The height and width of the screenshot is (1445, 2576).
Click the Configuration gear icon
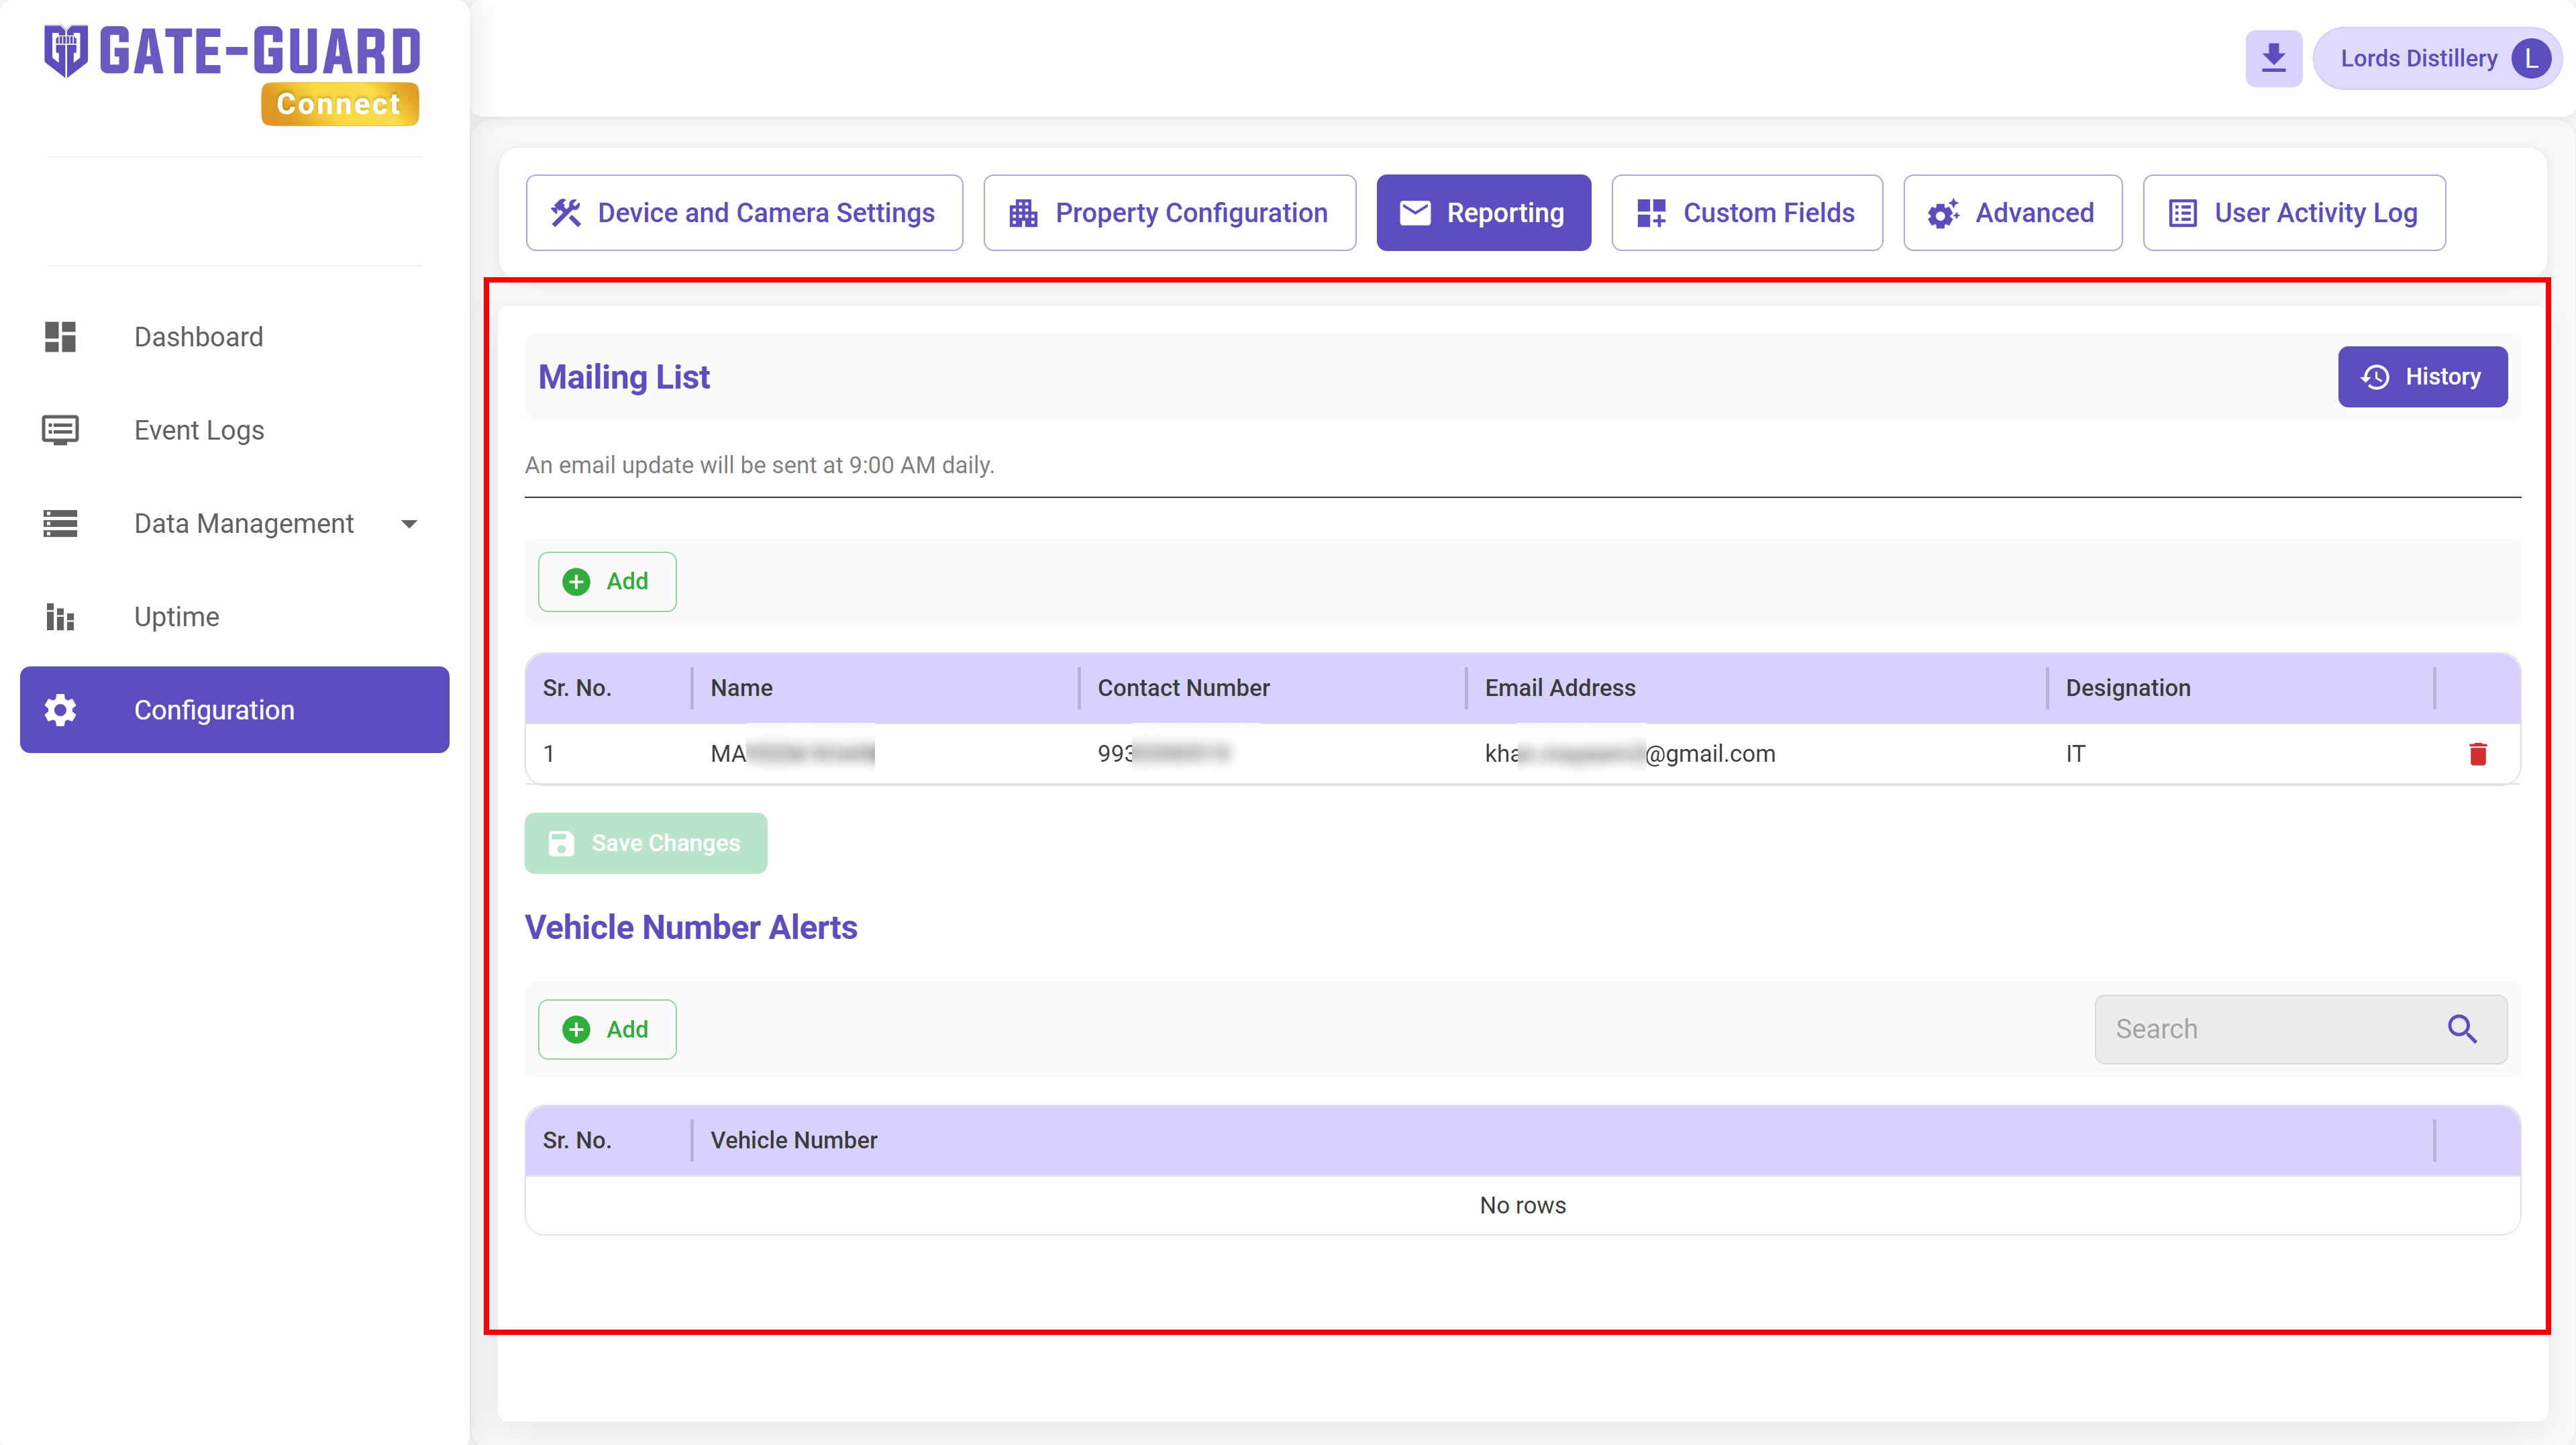coord(60,710)
